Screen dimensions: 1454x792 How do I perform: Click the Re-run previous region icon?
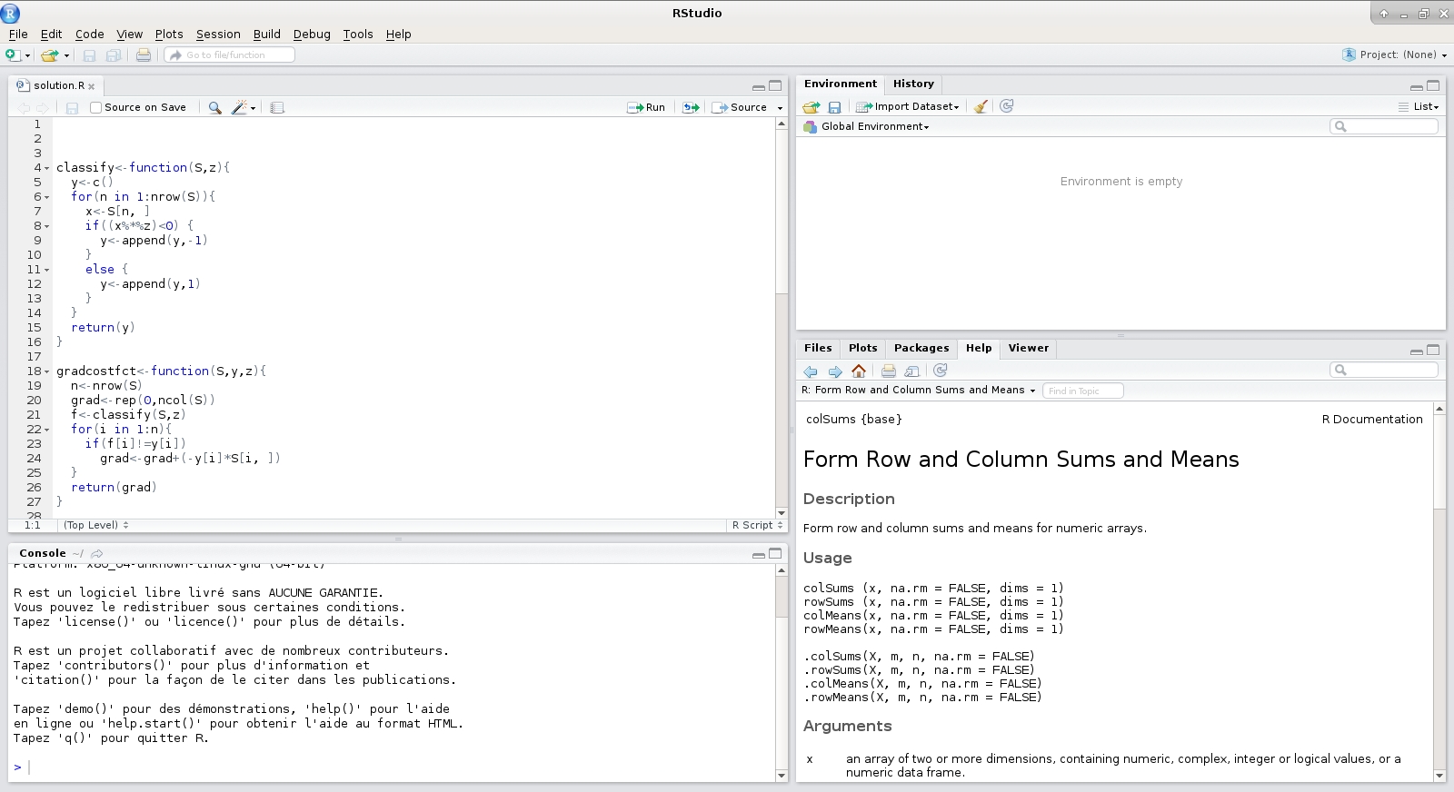coord(692,107)
